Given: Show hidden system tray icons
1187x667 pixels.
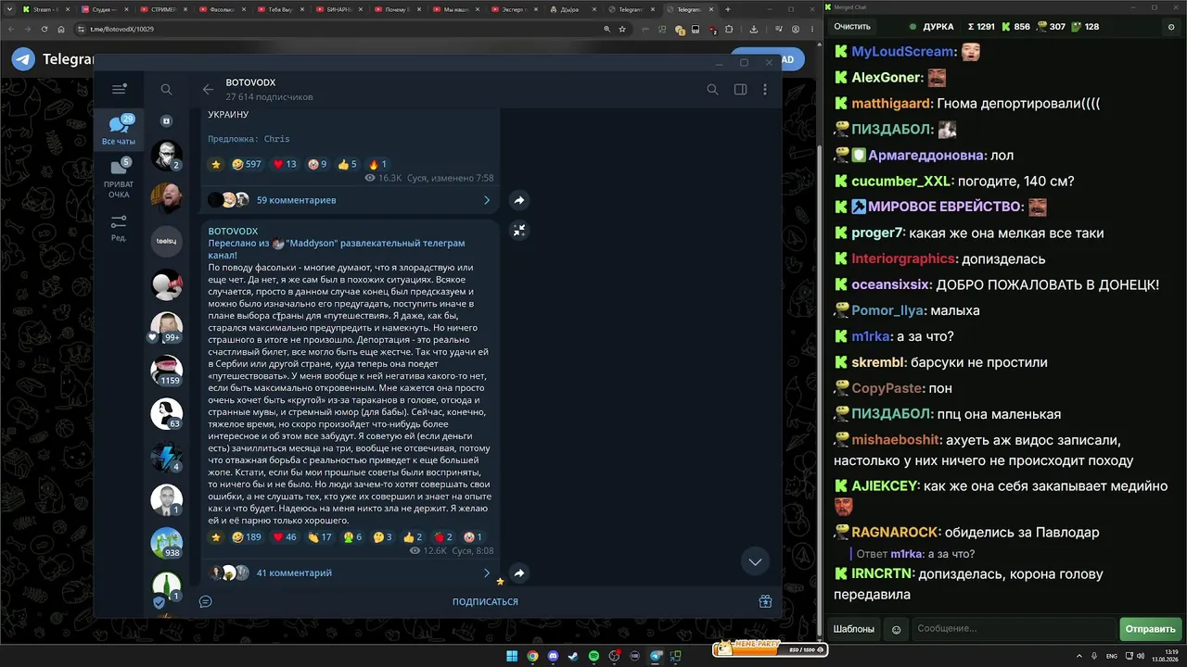Looking at the screenshot, I should click(1079, 656).
